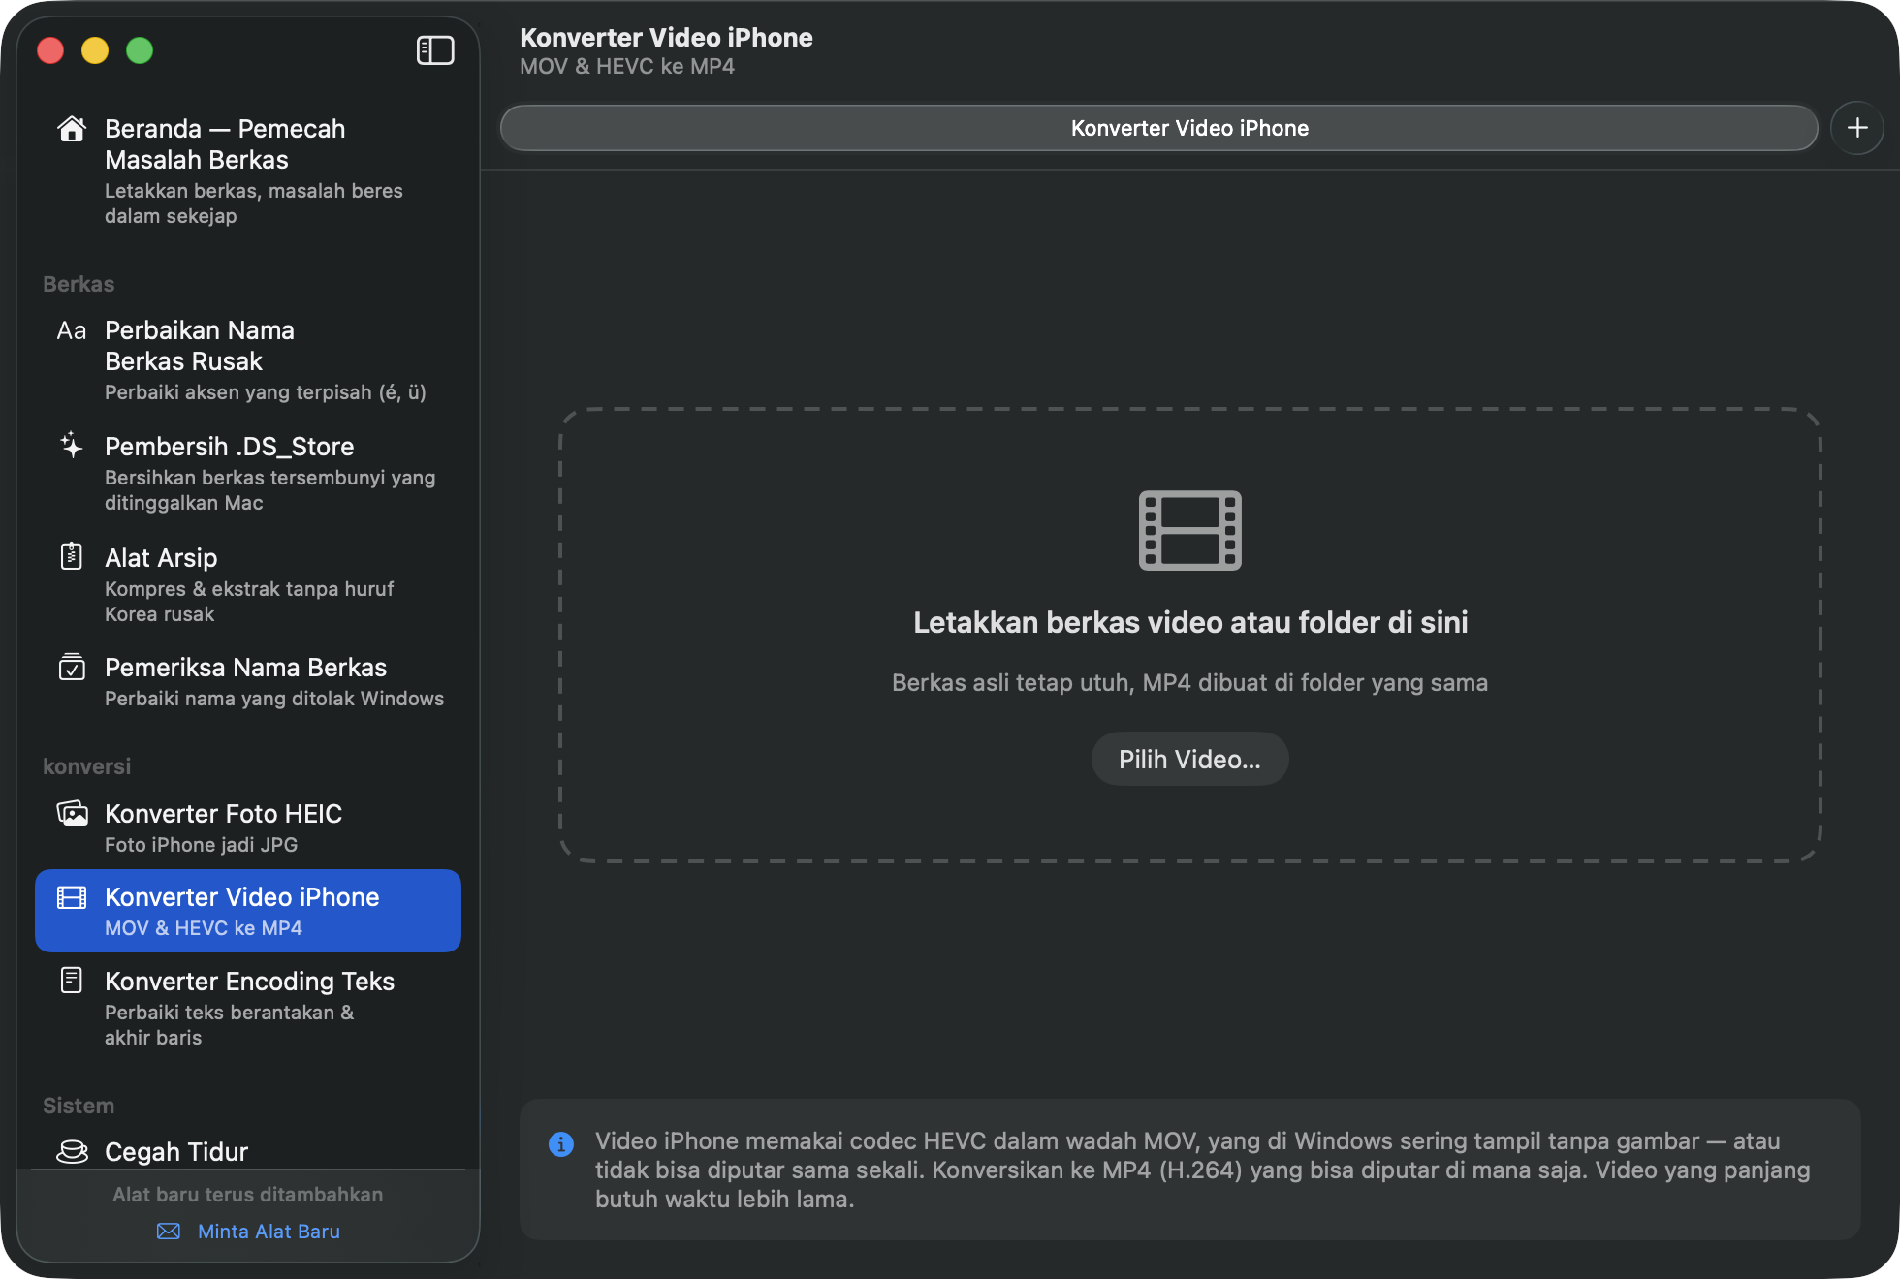This screenshot has width=1900, height=1279.
Task: Click the Cegah Tidur coffee cup icon
Action: click(x=72, y=1151)
